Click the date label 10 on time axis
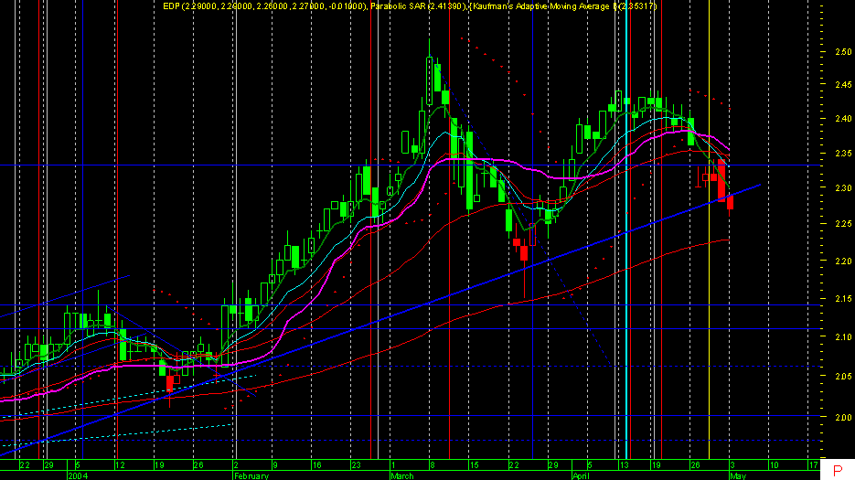Viewport: 855px width, 480px height. (x=774, y=465)
